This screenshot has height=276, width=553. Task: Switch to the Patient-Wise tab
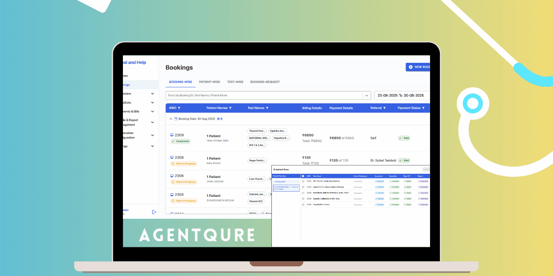(209, 82)
